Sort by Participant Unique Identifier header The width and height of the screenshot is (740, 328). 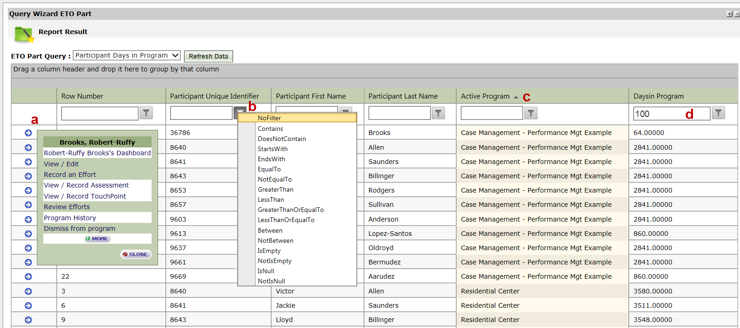[x=214, y=96]
